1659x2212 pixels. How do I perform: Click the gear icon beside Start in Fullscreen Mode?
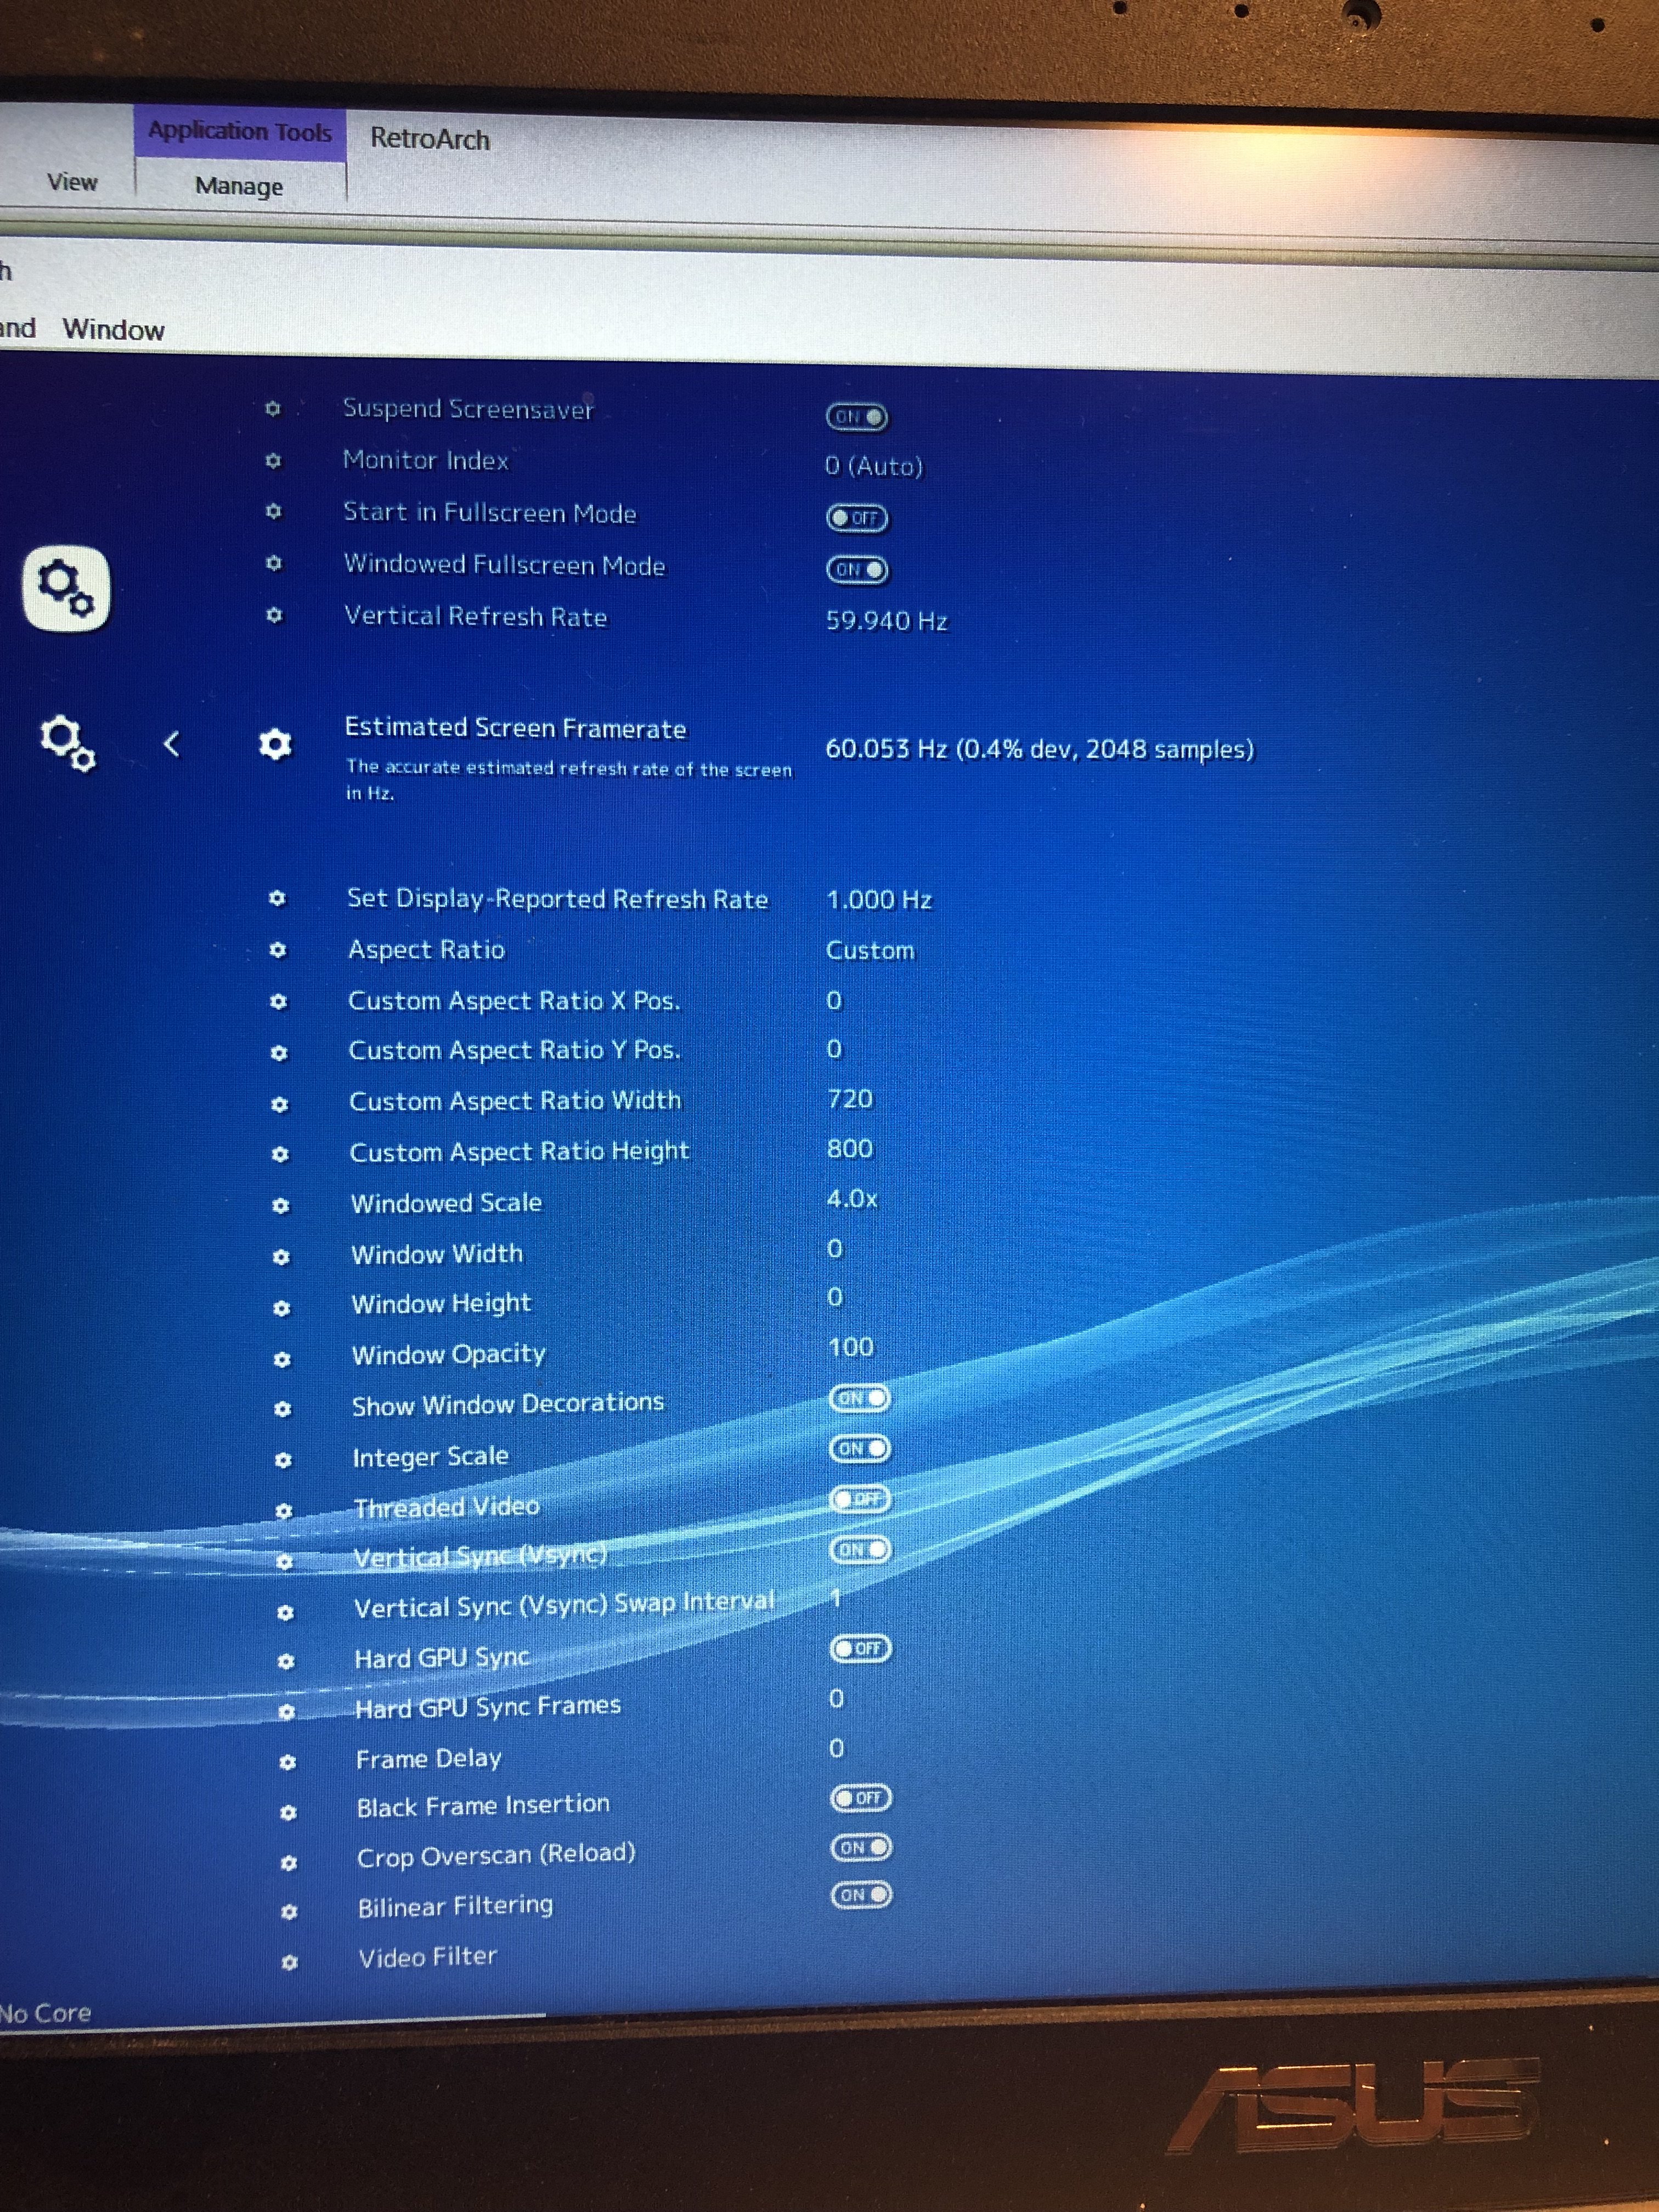274,512
